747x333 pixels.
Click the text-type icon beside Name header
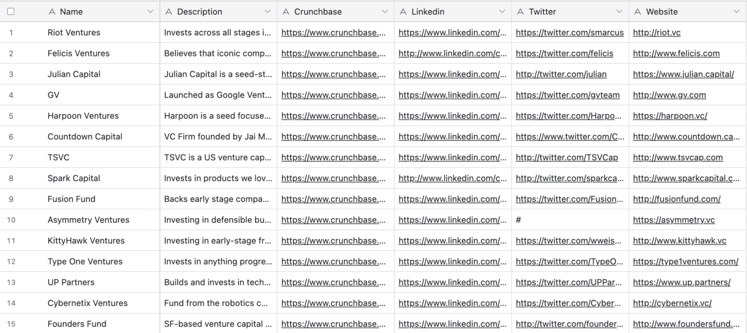pos(52,12)
